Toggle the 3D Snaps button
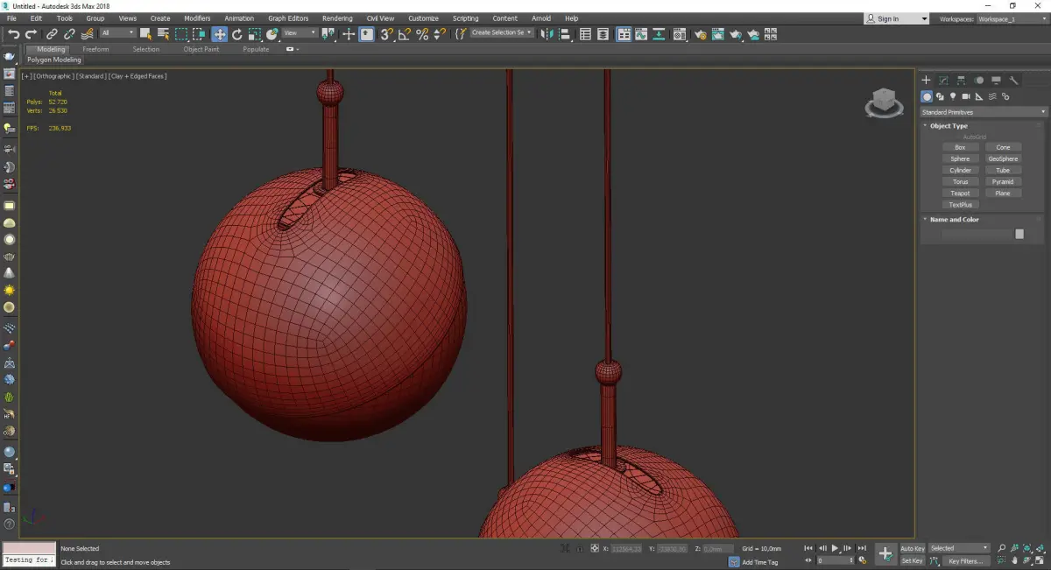 pyautogui.click(x=386, y=34)
